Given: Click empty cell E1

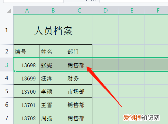Looking at the screenshot, I should coord(132,30).
